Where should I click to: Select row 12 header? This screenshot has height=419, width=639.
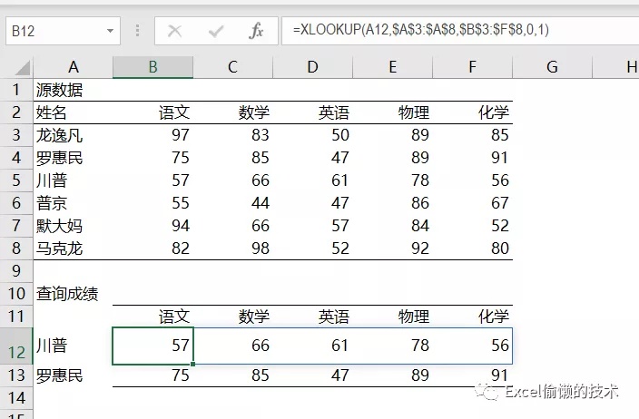pos(16,346)
